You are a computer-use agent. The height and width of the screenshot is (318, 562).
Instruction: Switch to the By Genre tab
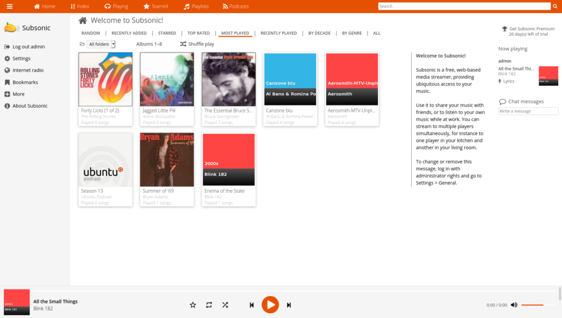click(x=352, y=33)
